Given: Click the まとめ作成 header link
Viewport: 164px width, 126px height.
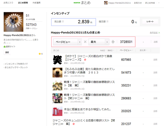Looking at the screenshot, I should point(150,3).
